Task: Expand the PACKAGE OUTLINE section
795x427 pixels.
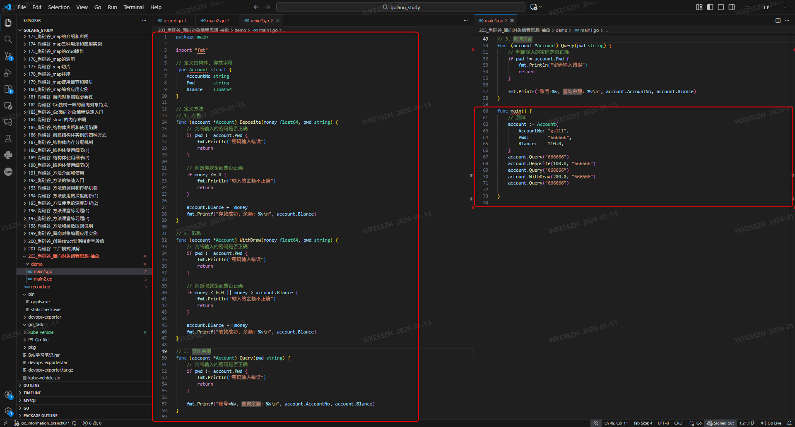Action: click(x=40, y=415)
